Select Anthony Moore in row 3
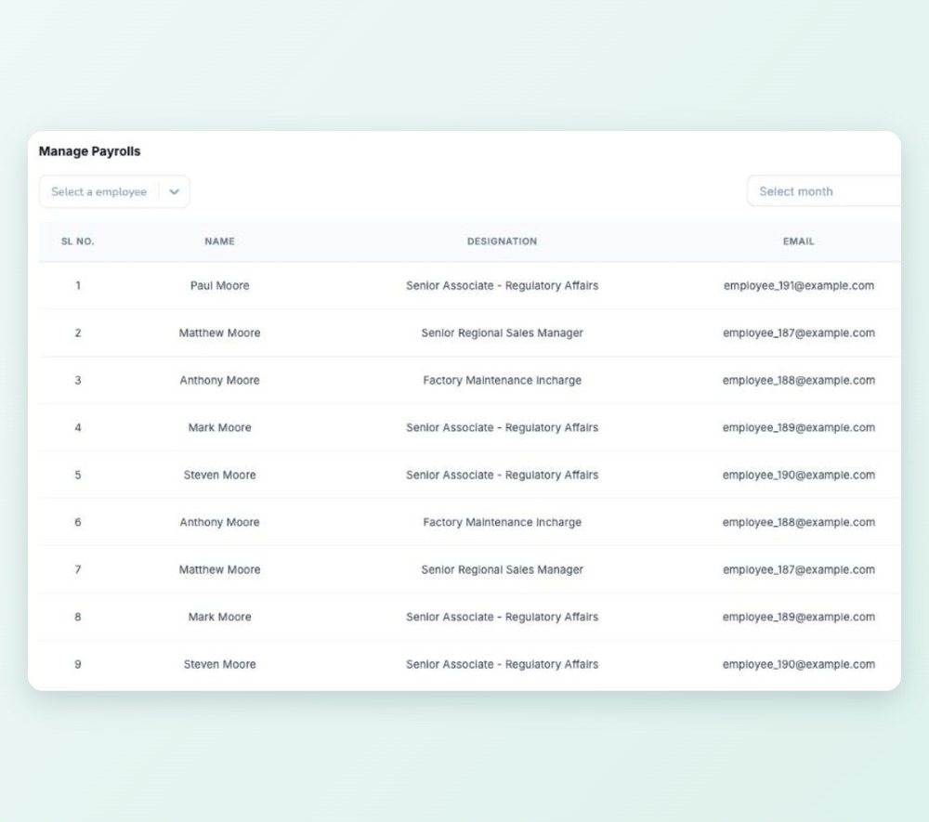929x822 pixels. 220,380
